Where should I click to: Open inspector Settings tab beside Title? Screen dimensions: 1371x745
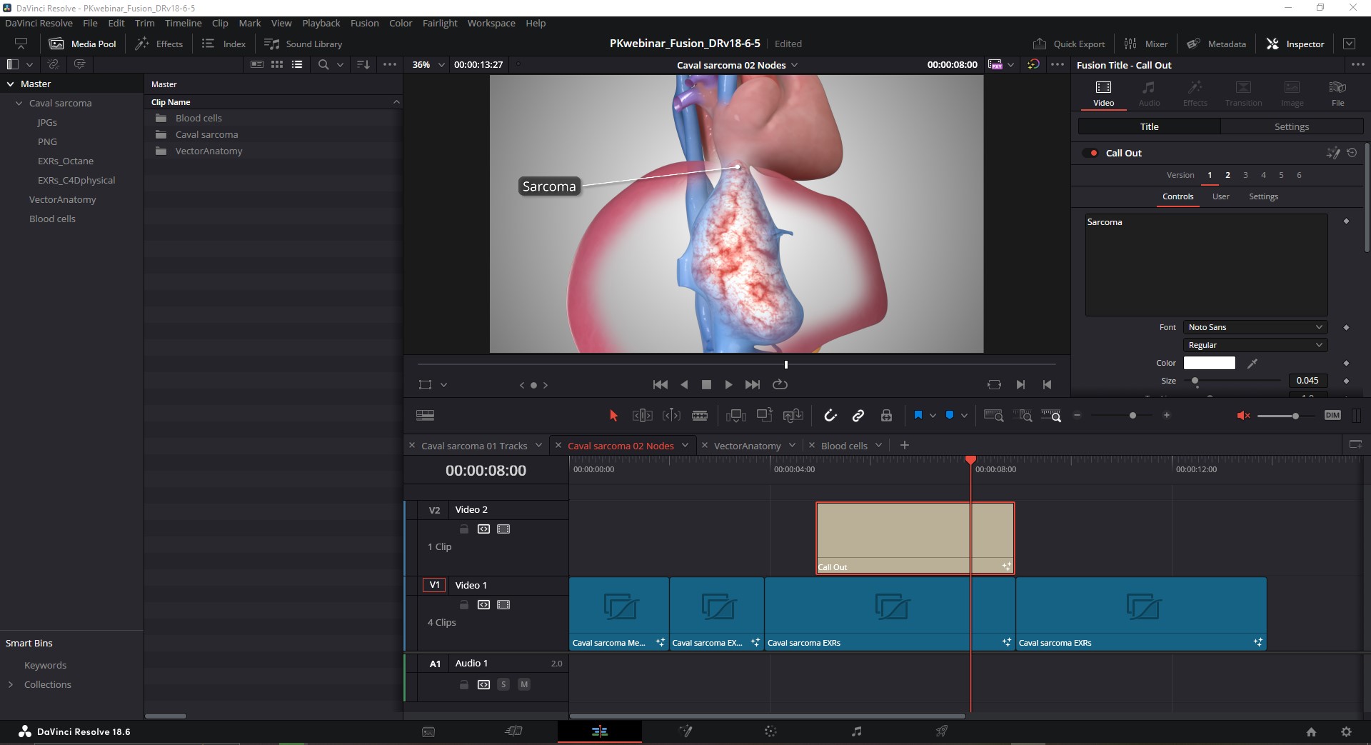[1292, 126]
